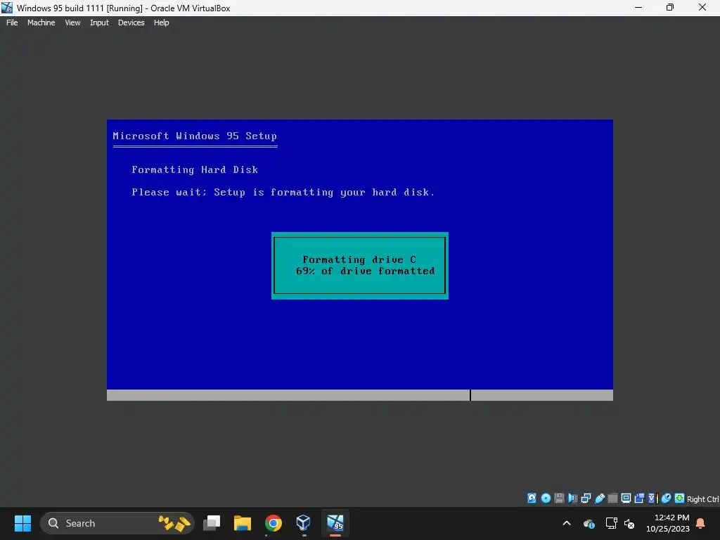Restore down the VirtualBox window
The image size is (720, 540).
tap(670, 8)
